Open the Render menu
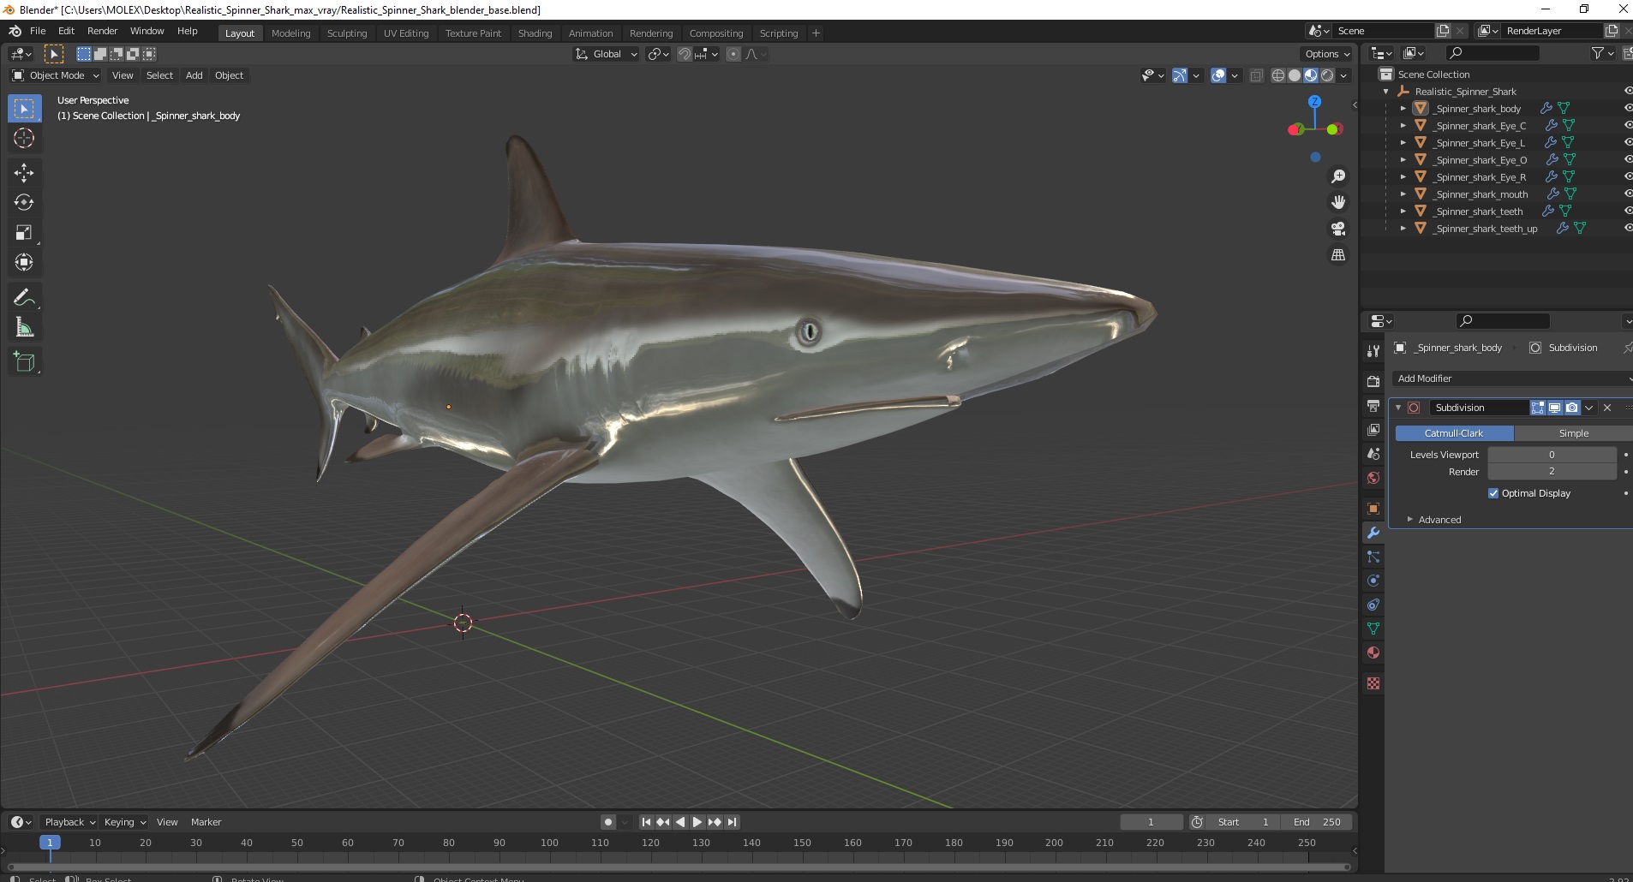1633x882 pixels. pos(102,31)
